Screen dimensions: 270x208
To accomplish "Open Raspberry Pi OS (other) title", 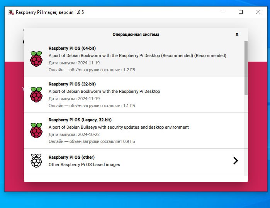I will coord(71,157).
